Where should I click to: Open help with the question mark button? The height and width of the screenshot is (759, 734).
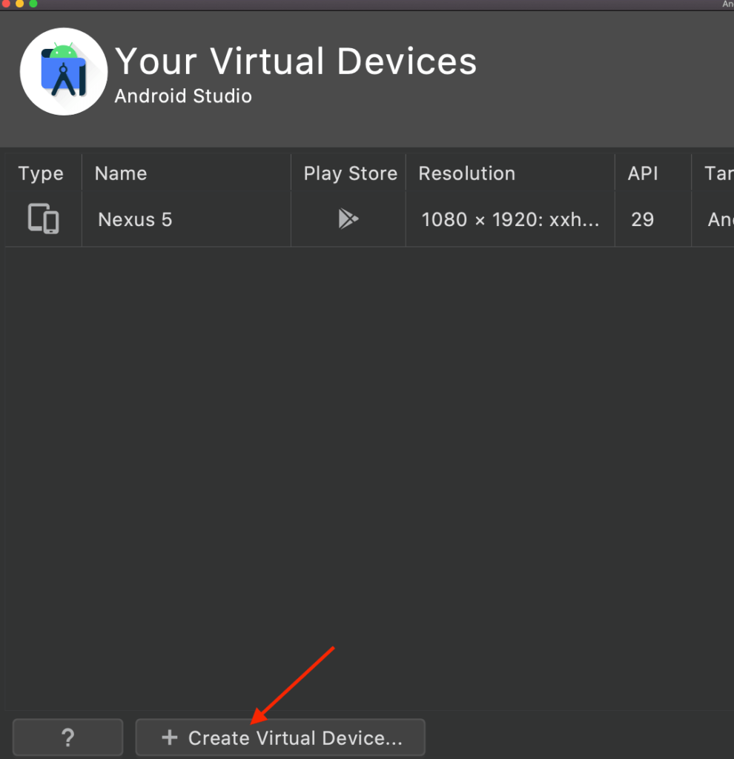pyautogui.click(x=67, y=738)
